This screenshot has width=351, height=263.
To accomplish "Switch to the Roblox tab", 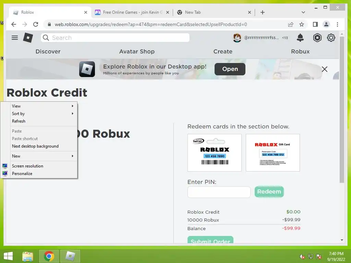I will pos(50,12).
